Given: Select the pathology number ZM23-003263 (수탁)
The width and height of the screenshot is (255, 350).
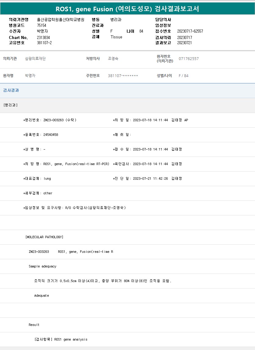Looking at the screenshot, I should click(x=60, y=120).
